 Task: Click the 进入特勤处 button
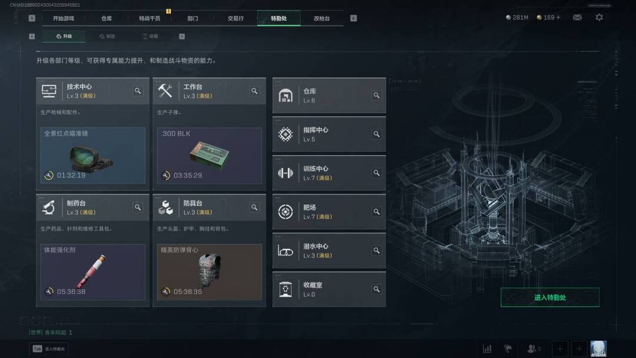pos(550,297)
